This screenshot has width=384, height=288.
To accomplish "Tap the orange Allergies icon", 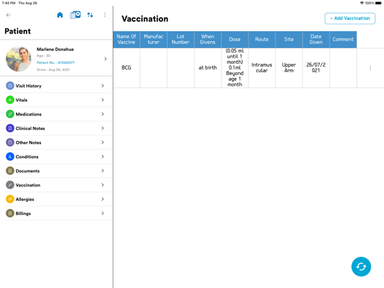I will [x=10, y=200].
